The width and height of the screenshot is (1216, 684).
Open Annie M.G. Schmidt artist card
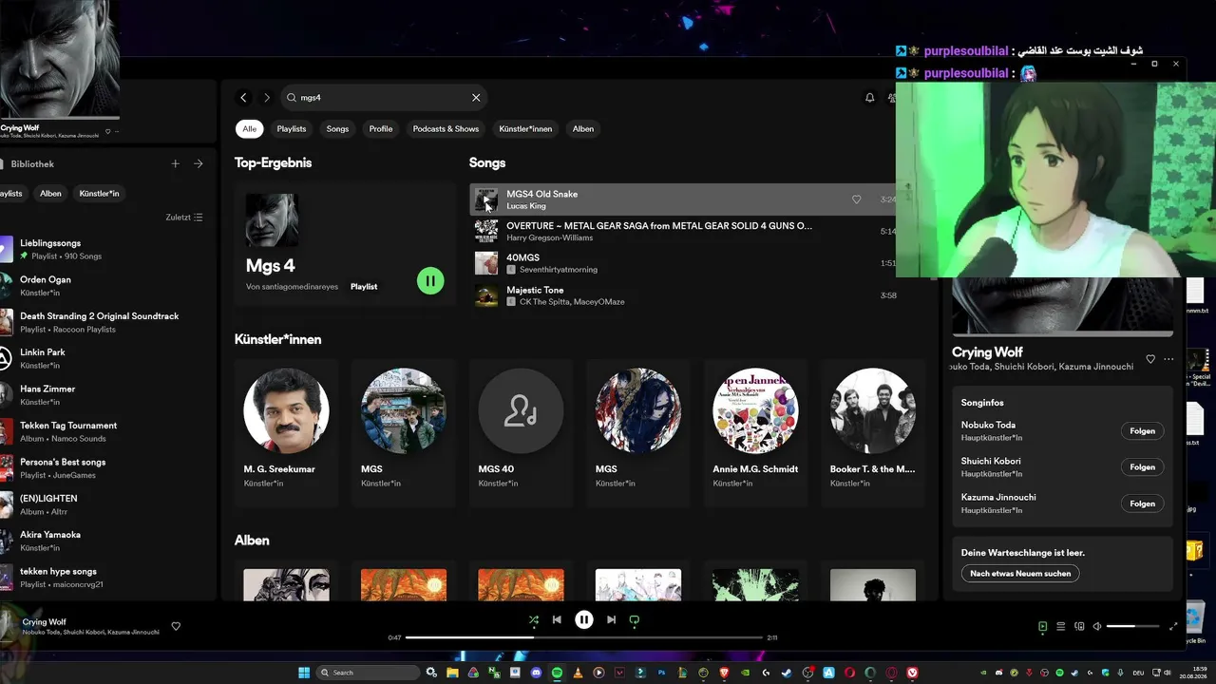point(755,431)
